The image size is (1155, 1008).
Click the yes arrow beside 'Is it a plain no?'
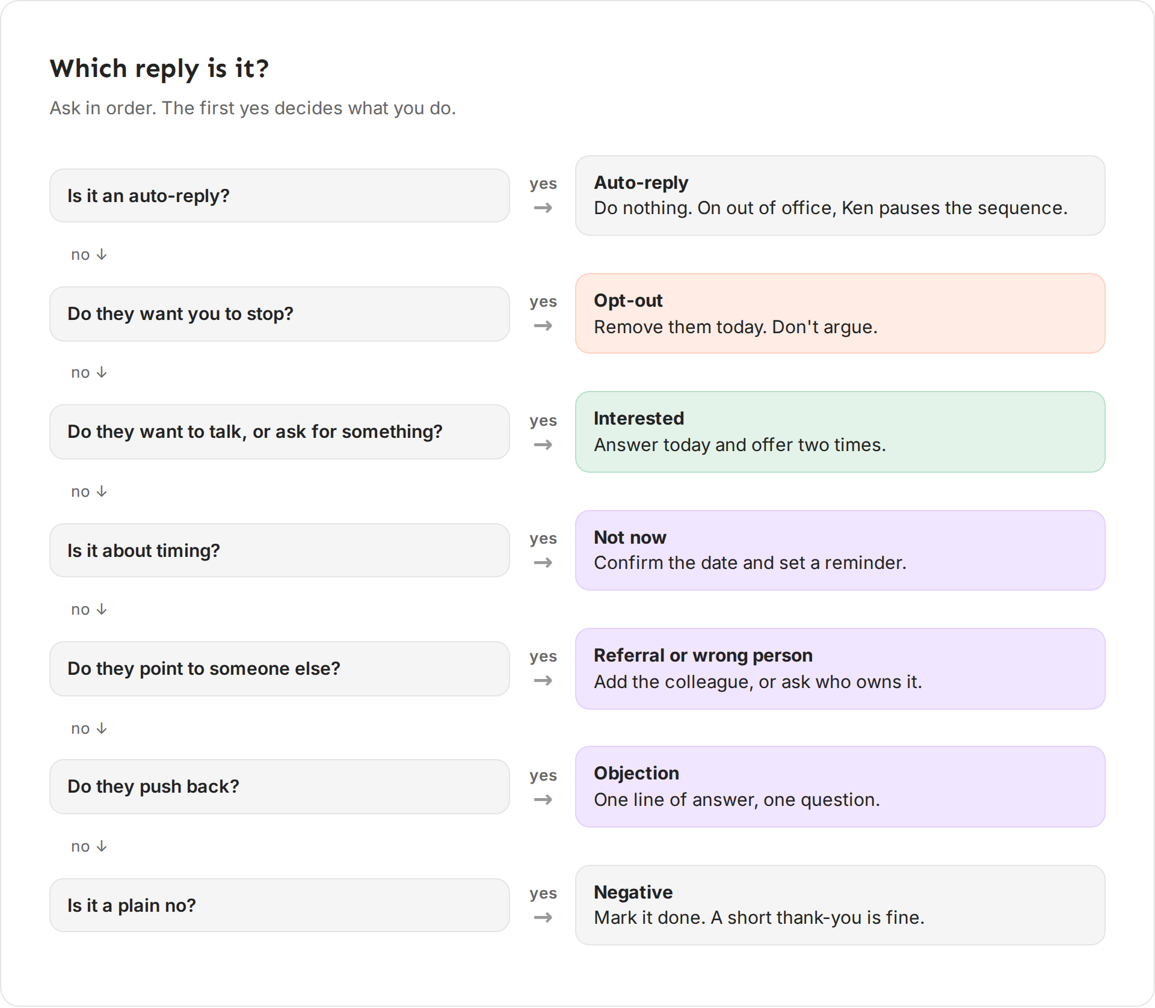(543, 905)
